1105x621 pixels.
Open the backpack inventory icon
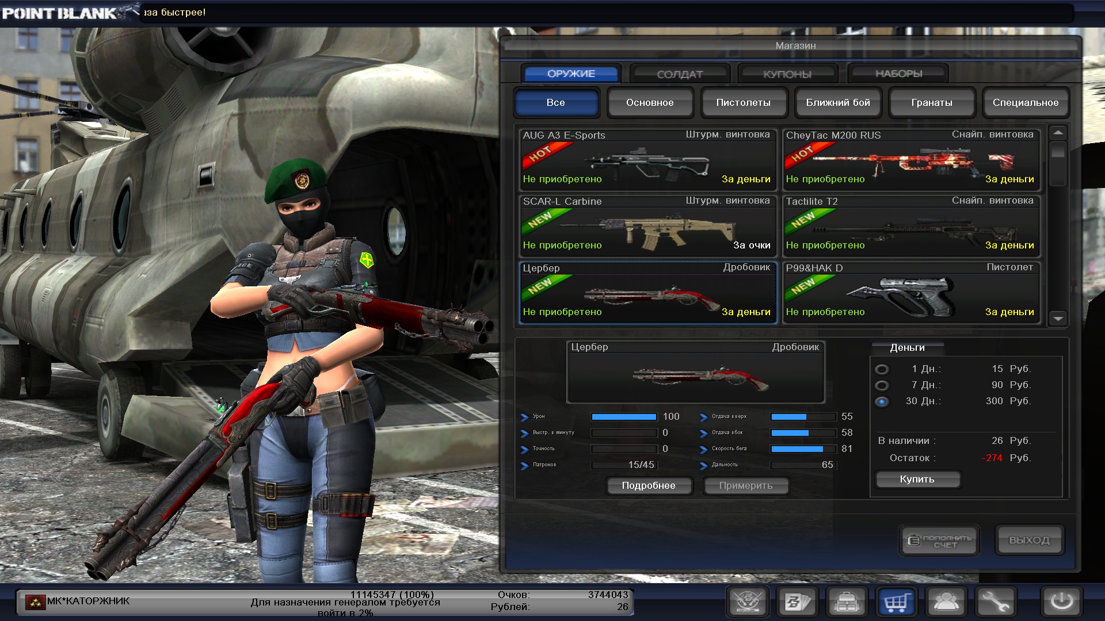(847, 602)
